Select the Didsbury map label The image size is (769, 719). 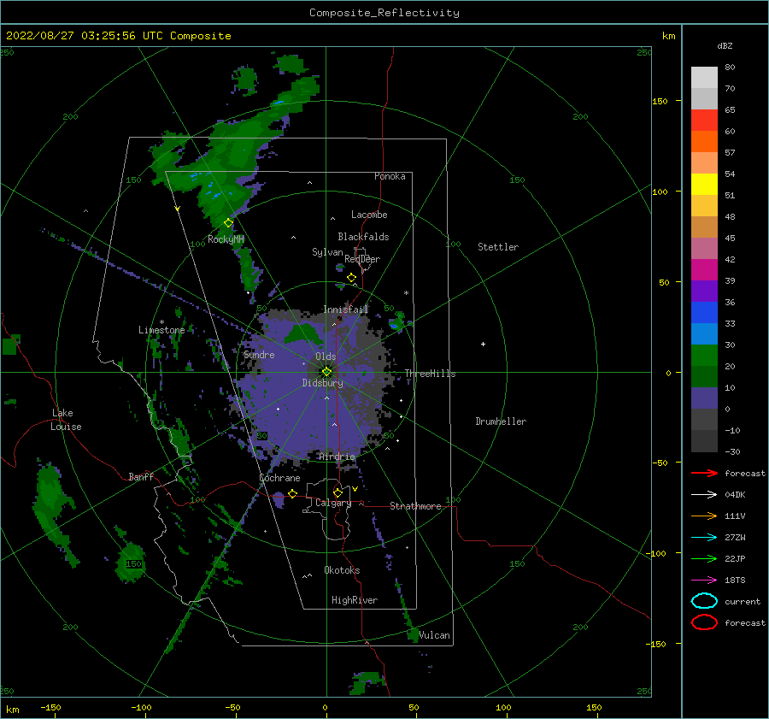click(322, 383)
